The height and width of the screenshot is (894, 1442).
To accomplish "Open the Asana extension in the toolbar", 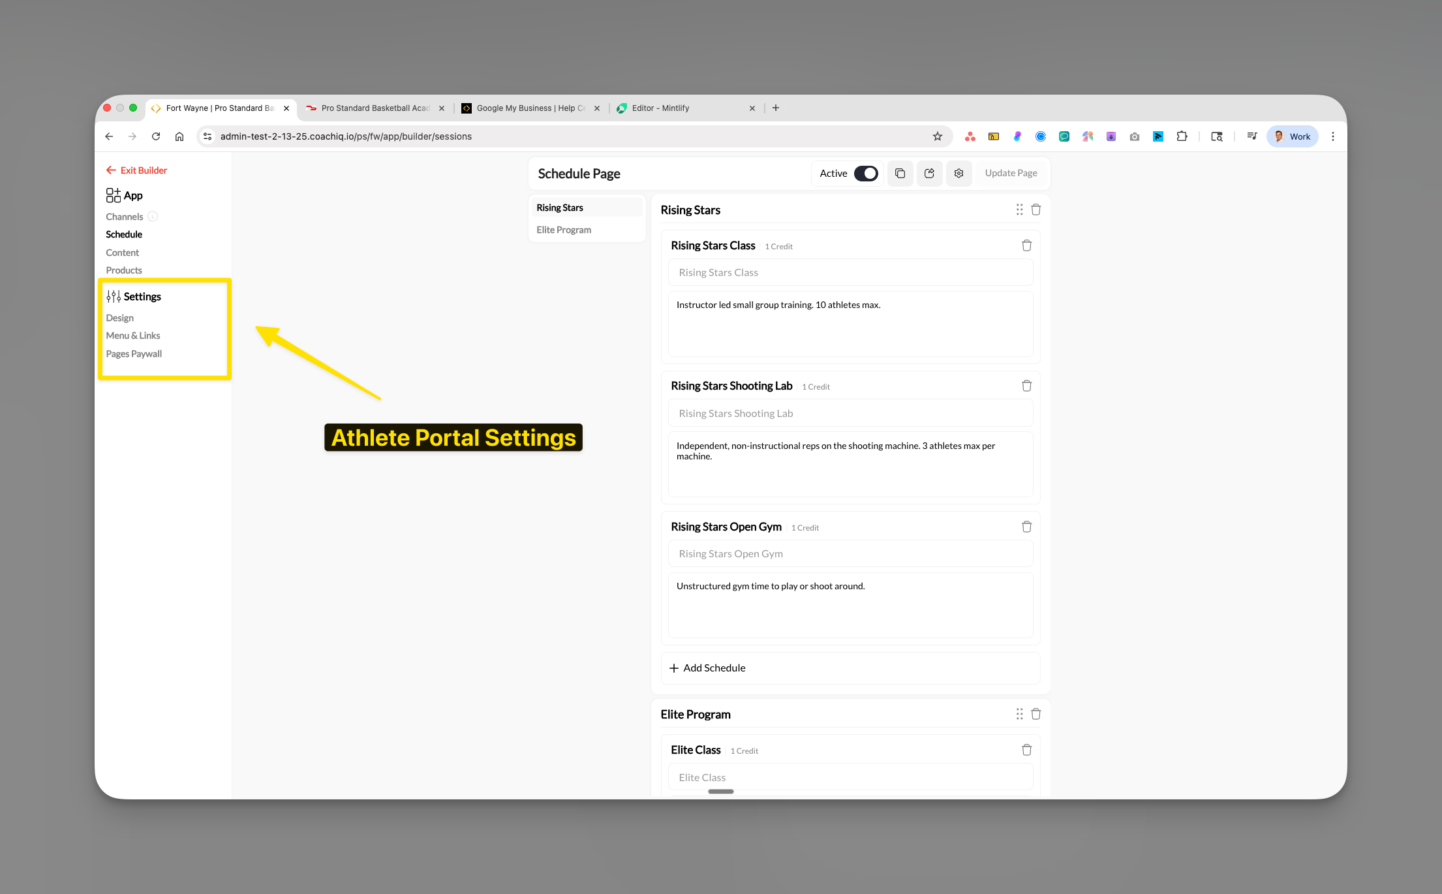I will tap(970, 136).
